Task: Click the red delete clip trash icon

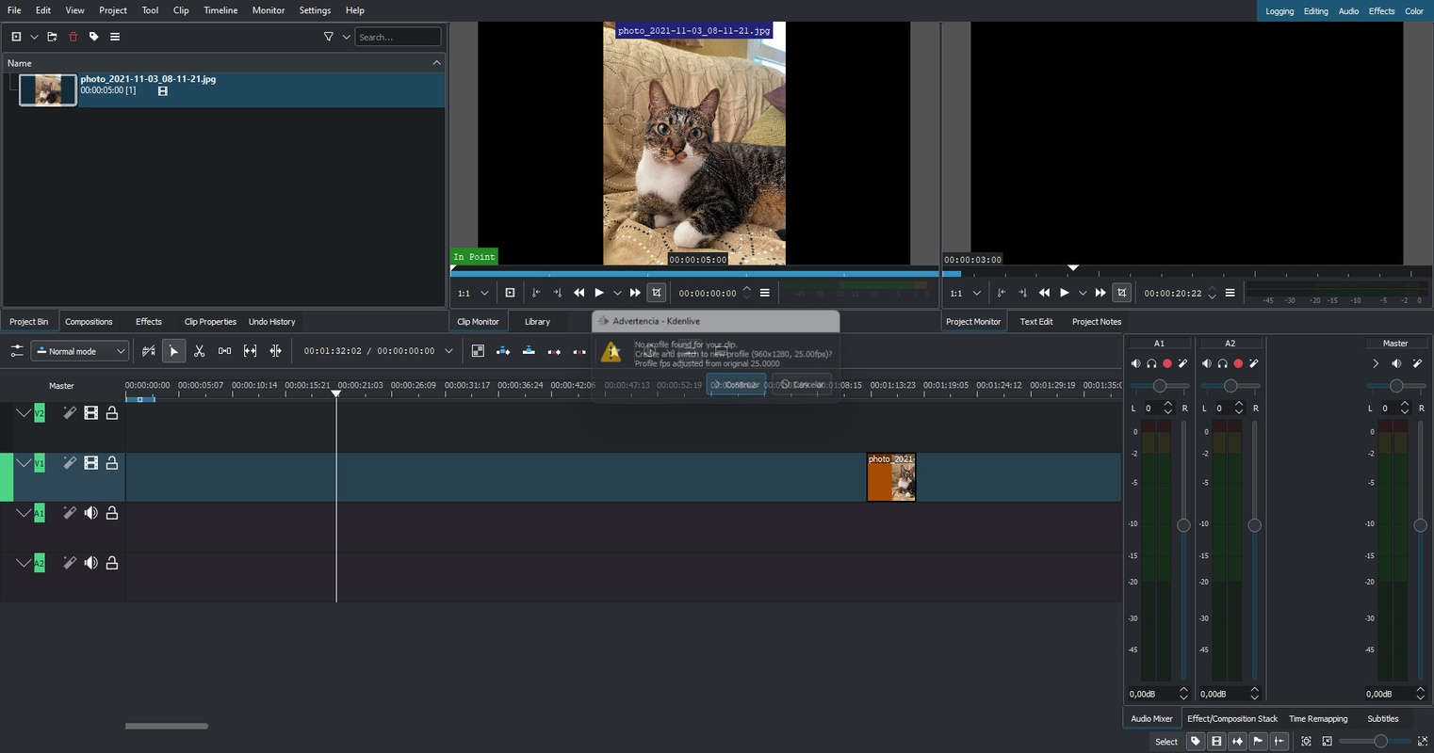Action: (73, 37)
